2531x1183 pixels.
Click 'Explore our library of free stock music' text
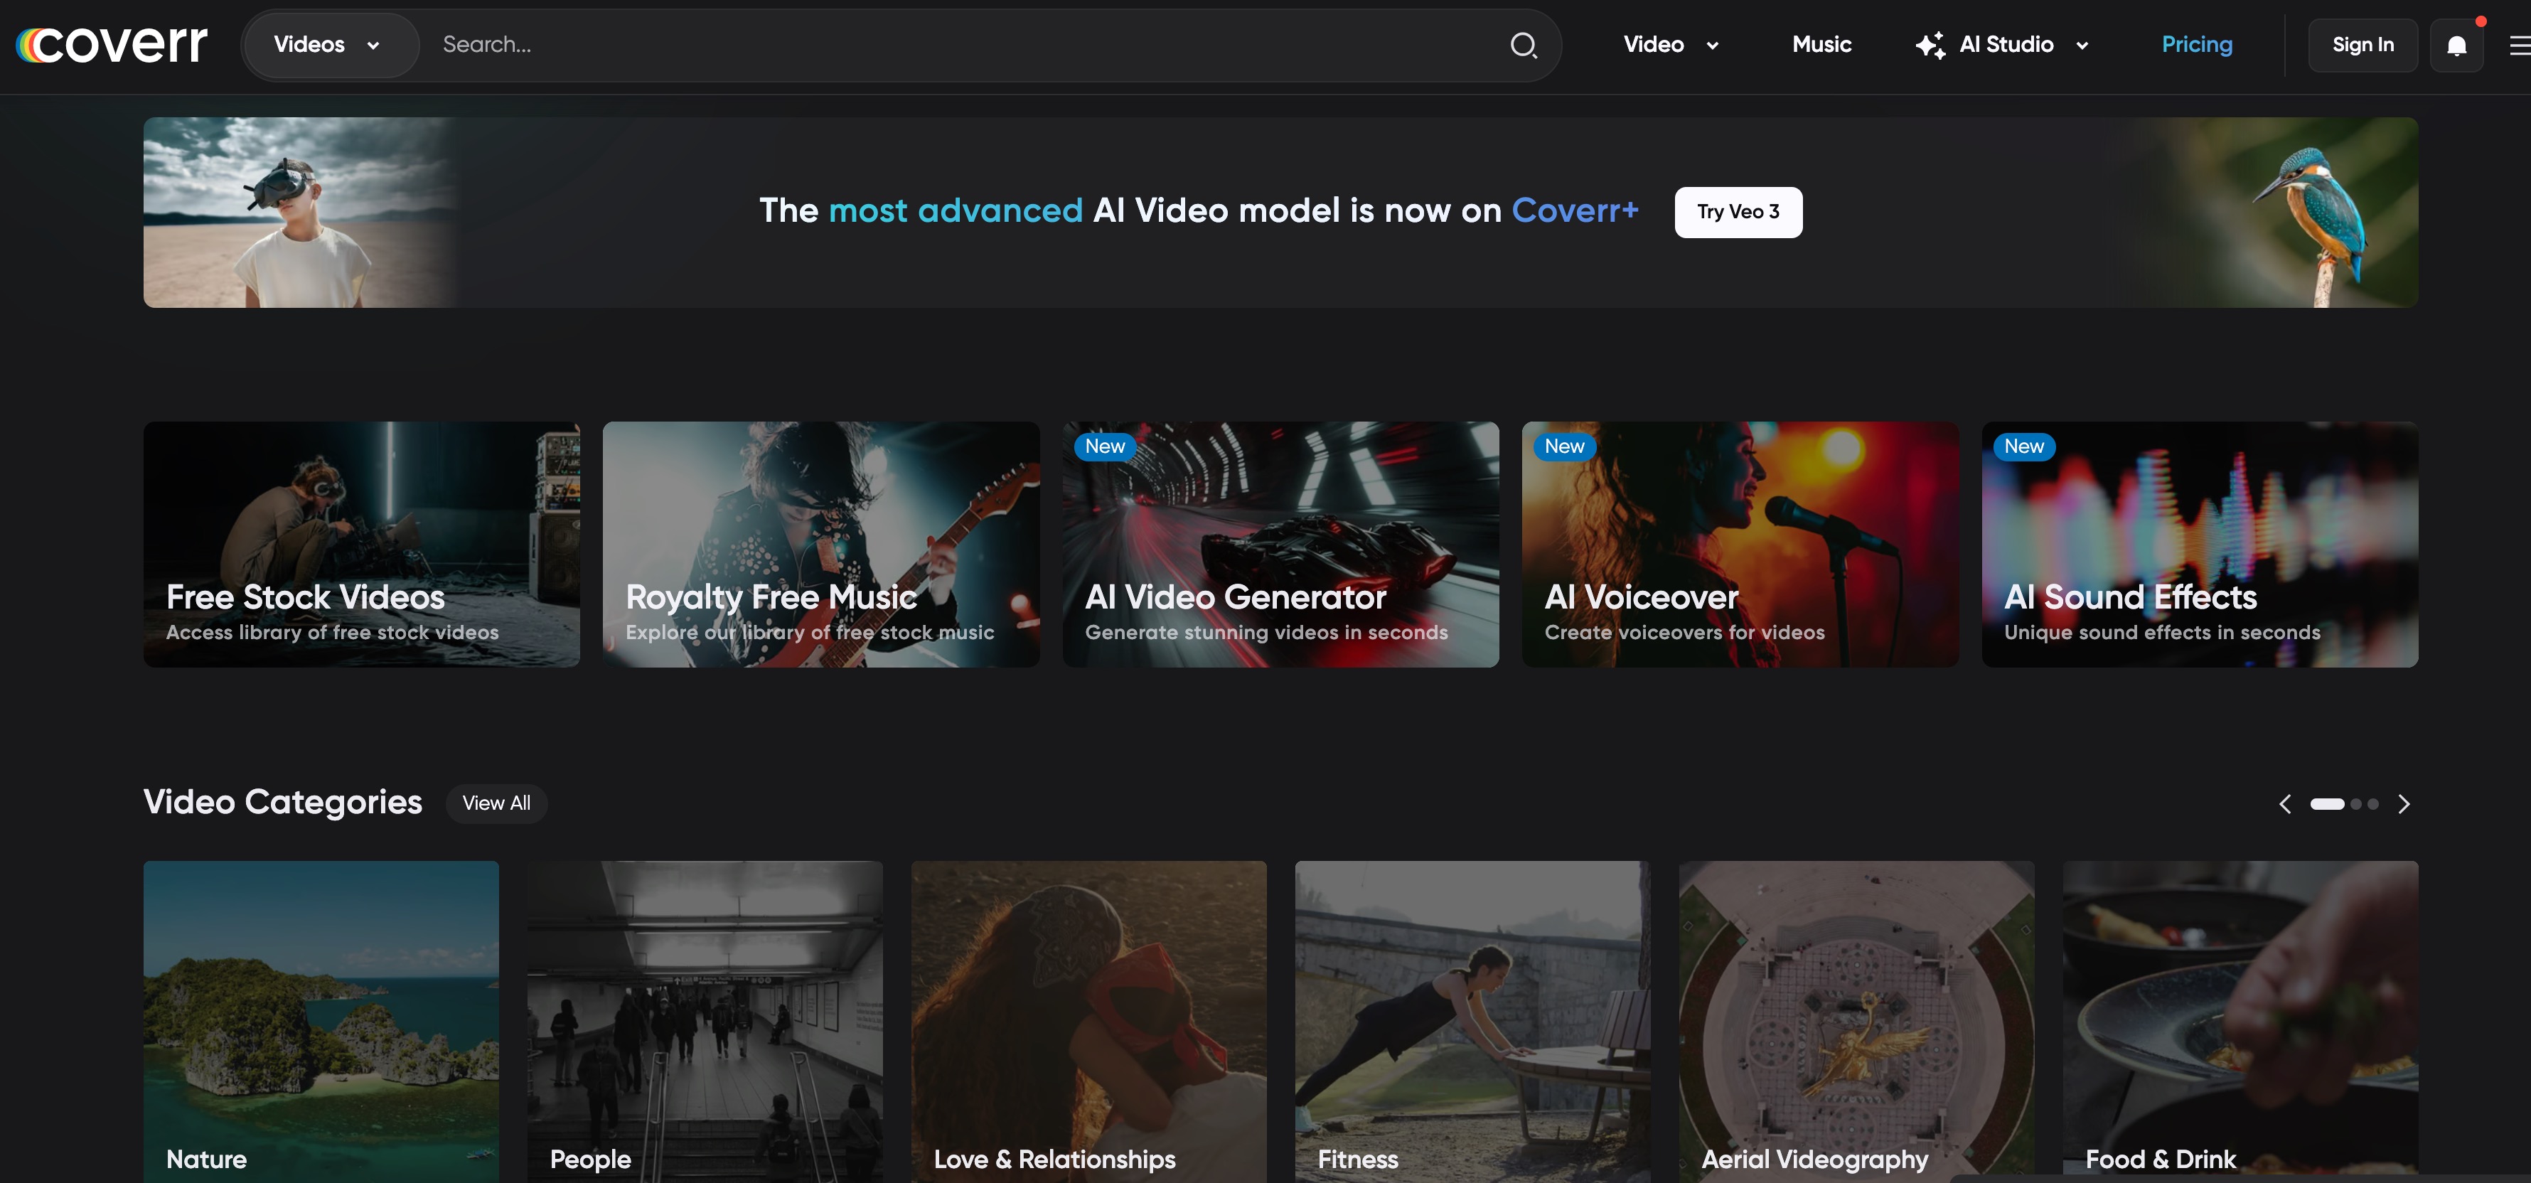coord(810,633)
